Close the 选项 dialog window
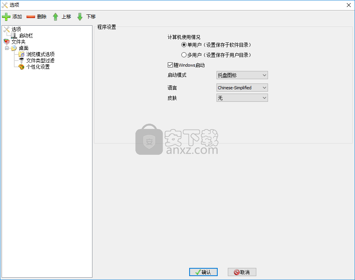The width and height of the screenshot is (355, 280). coord(349,5)
